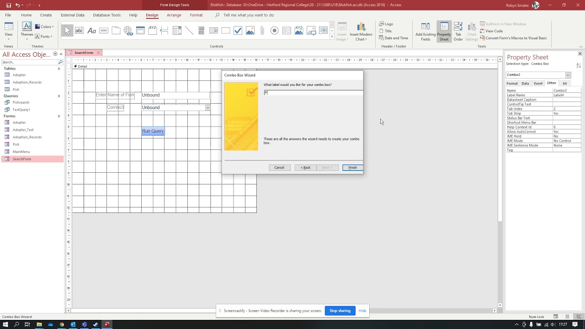Click Stop sharing in Screencastify bar
Image resolution: width=585 pixels, height=329 pixels.
(340, 311)
